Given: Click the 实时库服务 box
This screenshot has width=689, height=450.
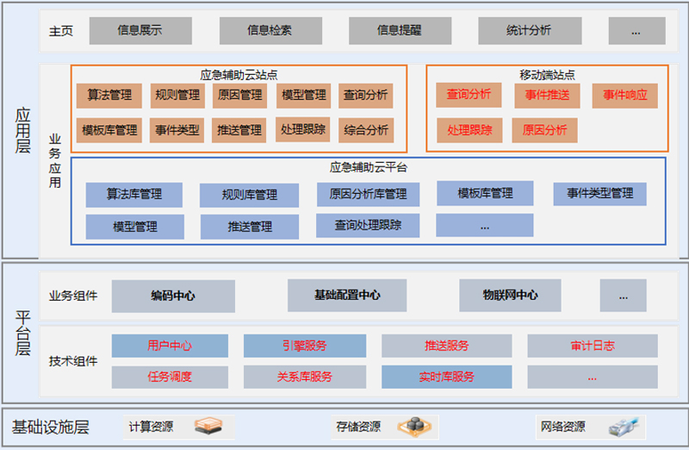Looking at the screenshot, I should [446, 377].
